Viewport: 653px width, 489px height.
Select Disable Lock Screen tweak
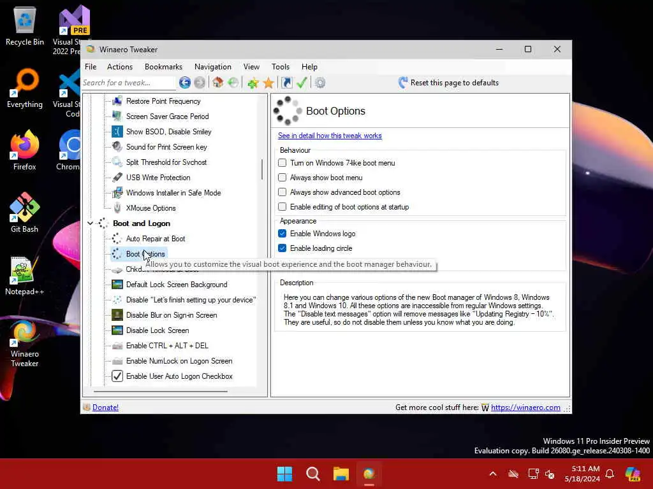(158, 330)
